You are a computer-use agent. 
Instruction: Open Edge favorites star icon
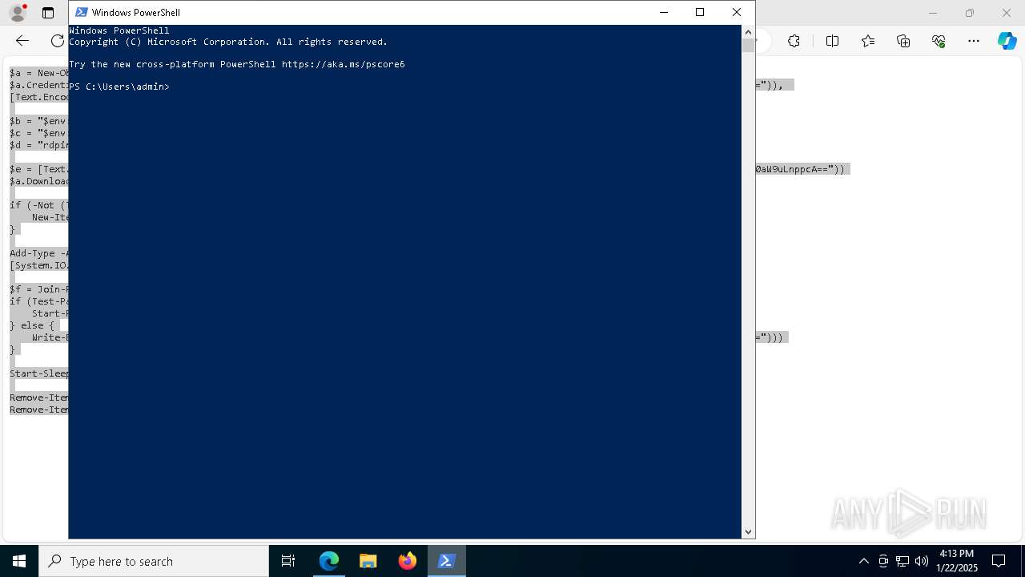click(x=868, y=41)
